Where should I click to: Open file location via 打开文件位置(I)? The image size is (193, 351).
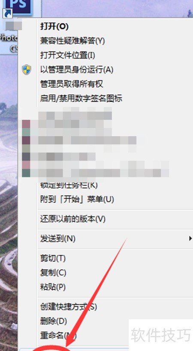[x=67, y=55]
